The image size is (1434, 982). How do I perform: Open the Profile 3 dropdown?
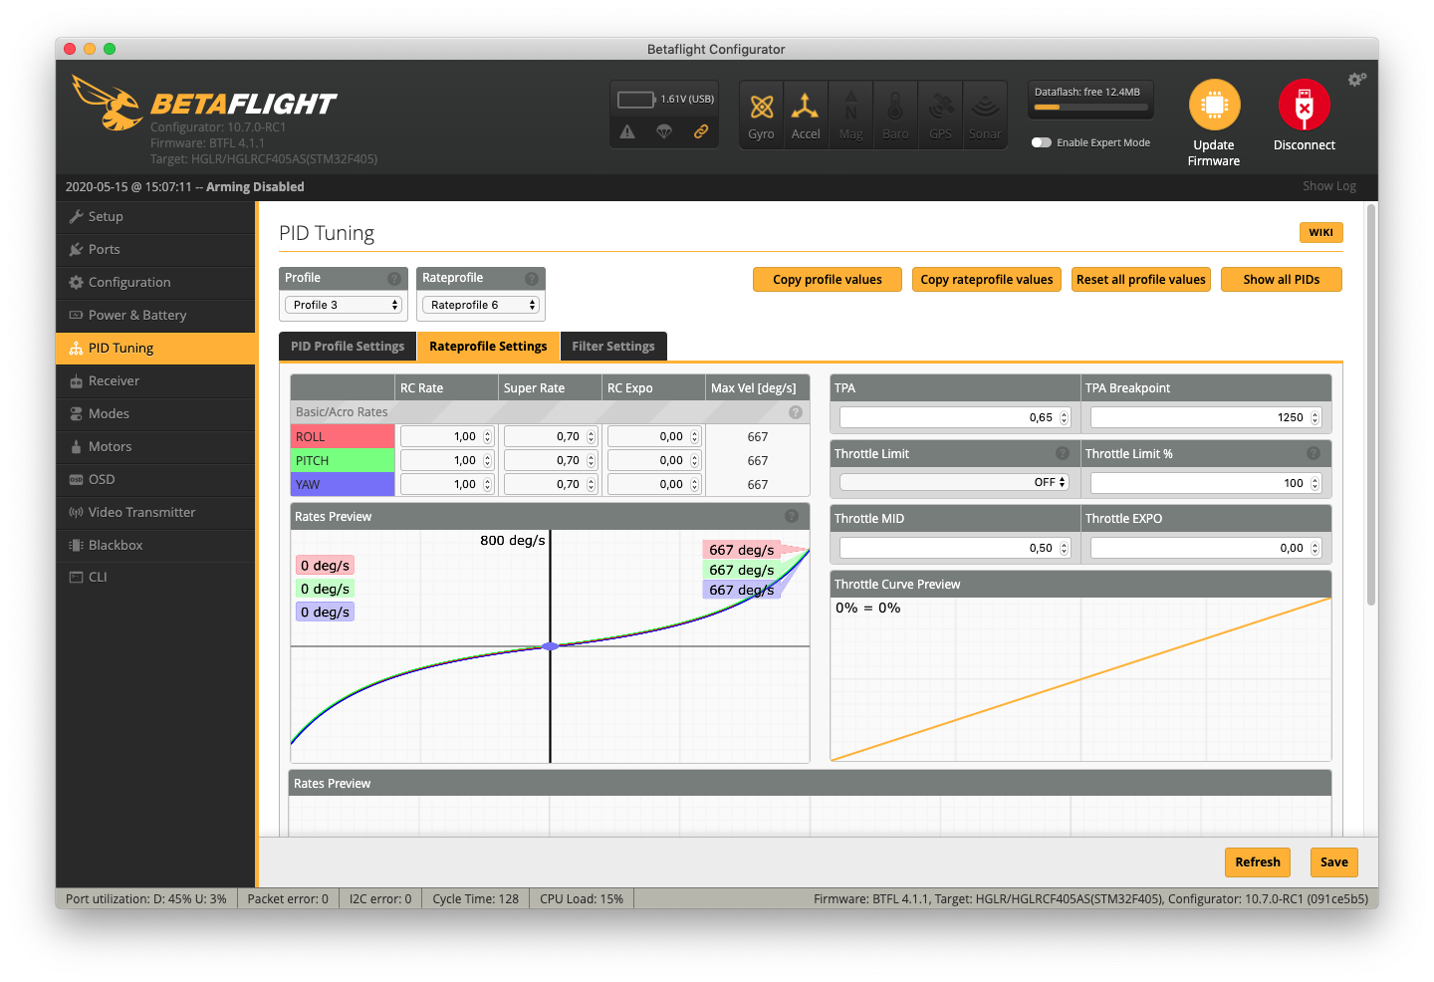tap(344, 305)
